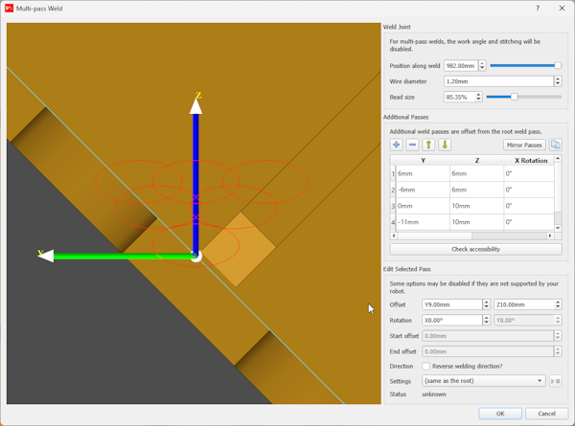Viewport: 575px width, 426px height.
Task: Open the Settings dropdown (same as the root)
Action: pyautogui.click(x=484, y=380)
